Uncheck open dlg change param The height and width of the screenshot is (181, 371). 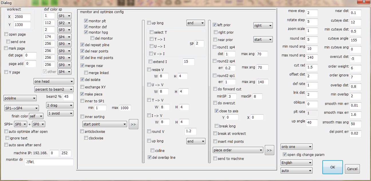point(285,154)
